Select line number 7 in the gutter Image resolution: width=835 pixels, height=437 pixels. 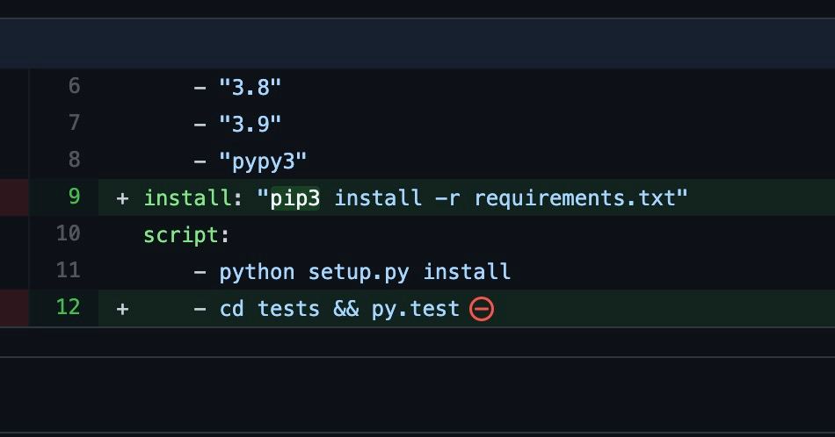(74, 123)
